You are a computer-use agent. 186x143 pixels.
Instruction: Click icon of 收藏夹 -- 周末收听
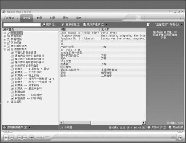12,85
